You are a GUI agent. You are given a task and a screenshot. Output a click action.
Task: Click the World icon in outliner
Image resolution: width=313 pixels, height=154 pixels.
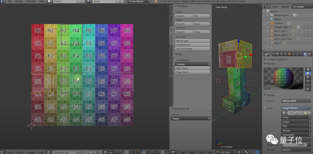(272, 19)
